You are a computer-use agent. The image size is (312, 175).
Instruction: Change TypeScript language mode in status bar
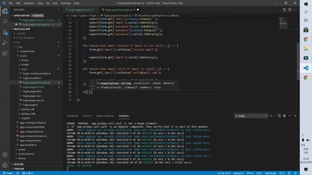click(x=271, y=173)
